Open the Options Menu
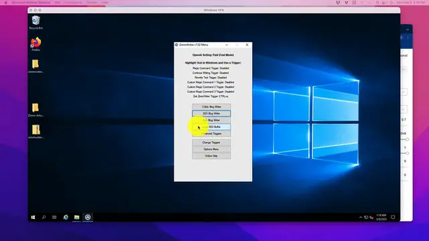Screen dimensions: 429x241 (211, 149)
